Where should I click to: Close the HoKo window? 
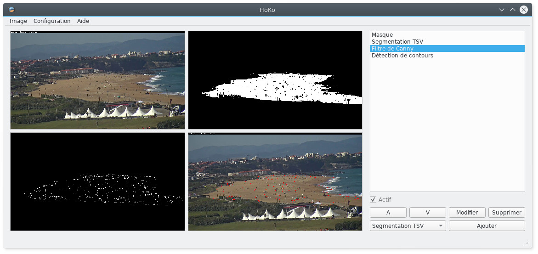pyautogui.click(x=524, y=10)
